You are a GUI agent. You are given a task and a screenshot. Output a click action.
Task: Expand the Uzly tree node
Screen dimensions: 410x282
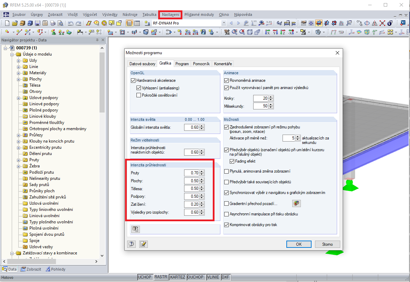pyautogui.click(x=18, y=61)
